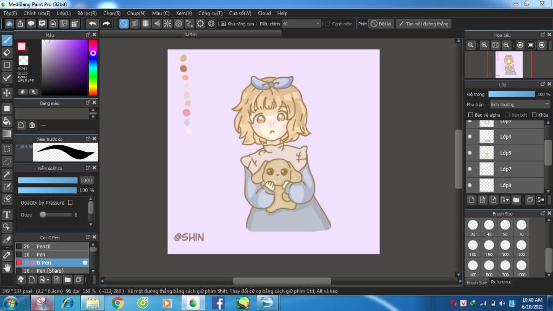Zoom in on navigator panel
This screenshot has height=311, width=553.
(484, 45)
